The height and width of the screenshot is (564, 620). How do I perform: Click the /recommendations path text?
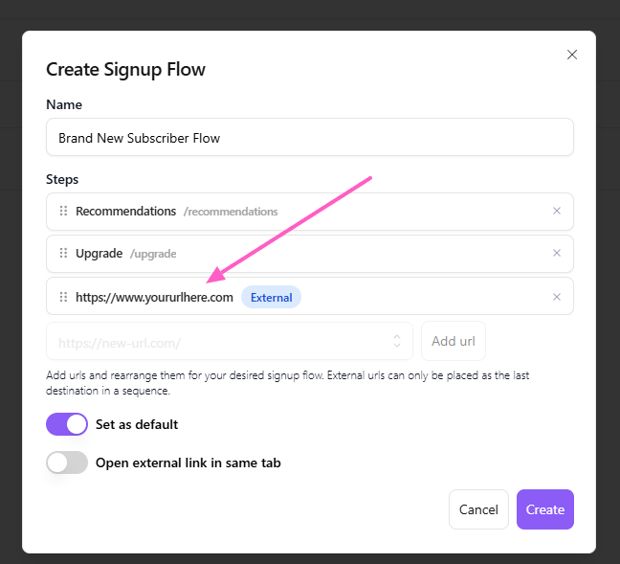click(231, 212)
